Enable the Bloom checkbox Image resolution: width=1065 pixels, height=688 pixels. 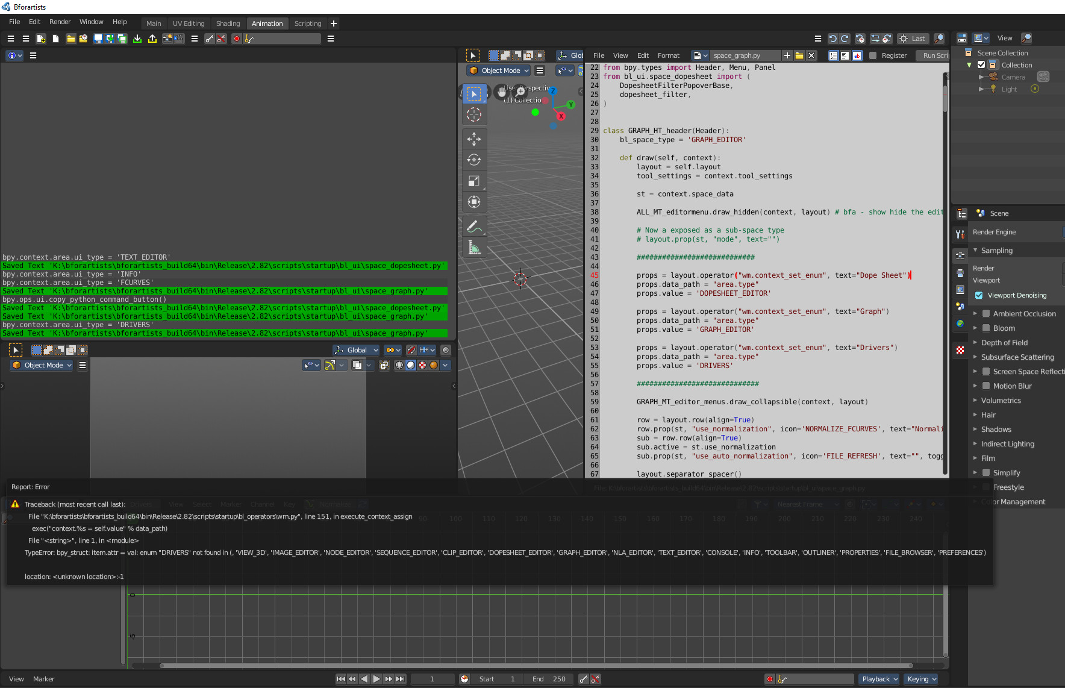[986, 328]
